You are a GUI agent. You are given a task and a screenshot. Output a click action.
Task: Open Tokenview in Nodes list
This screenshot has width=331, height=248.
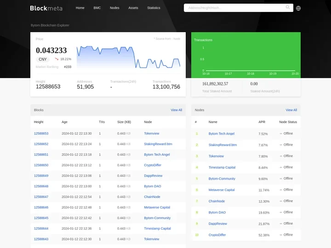click(216, 156)
